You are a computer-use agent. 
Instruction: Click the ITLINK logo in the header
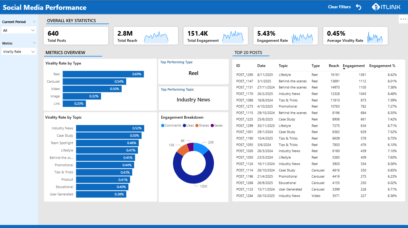click(386, 6)
